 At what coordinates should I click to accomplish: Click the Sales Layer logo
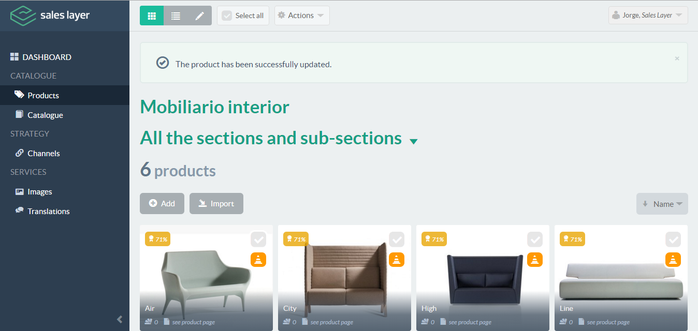coord(50,16)
